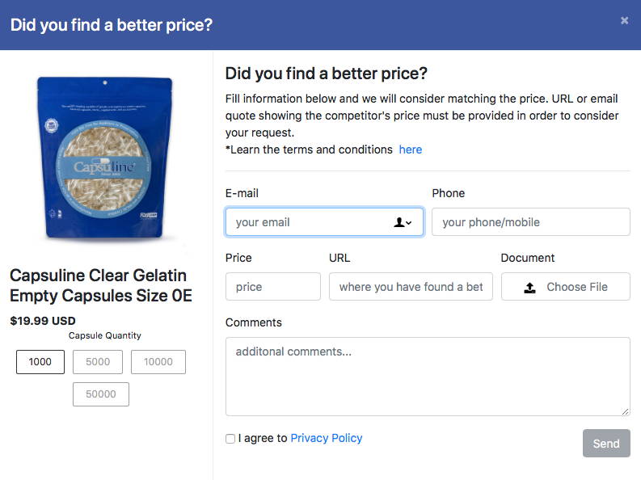641x480 pixels.
Task: Click into the additional comments textarea
Action: (x=428, y=377)
